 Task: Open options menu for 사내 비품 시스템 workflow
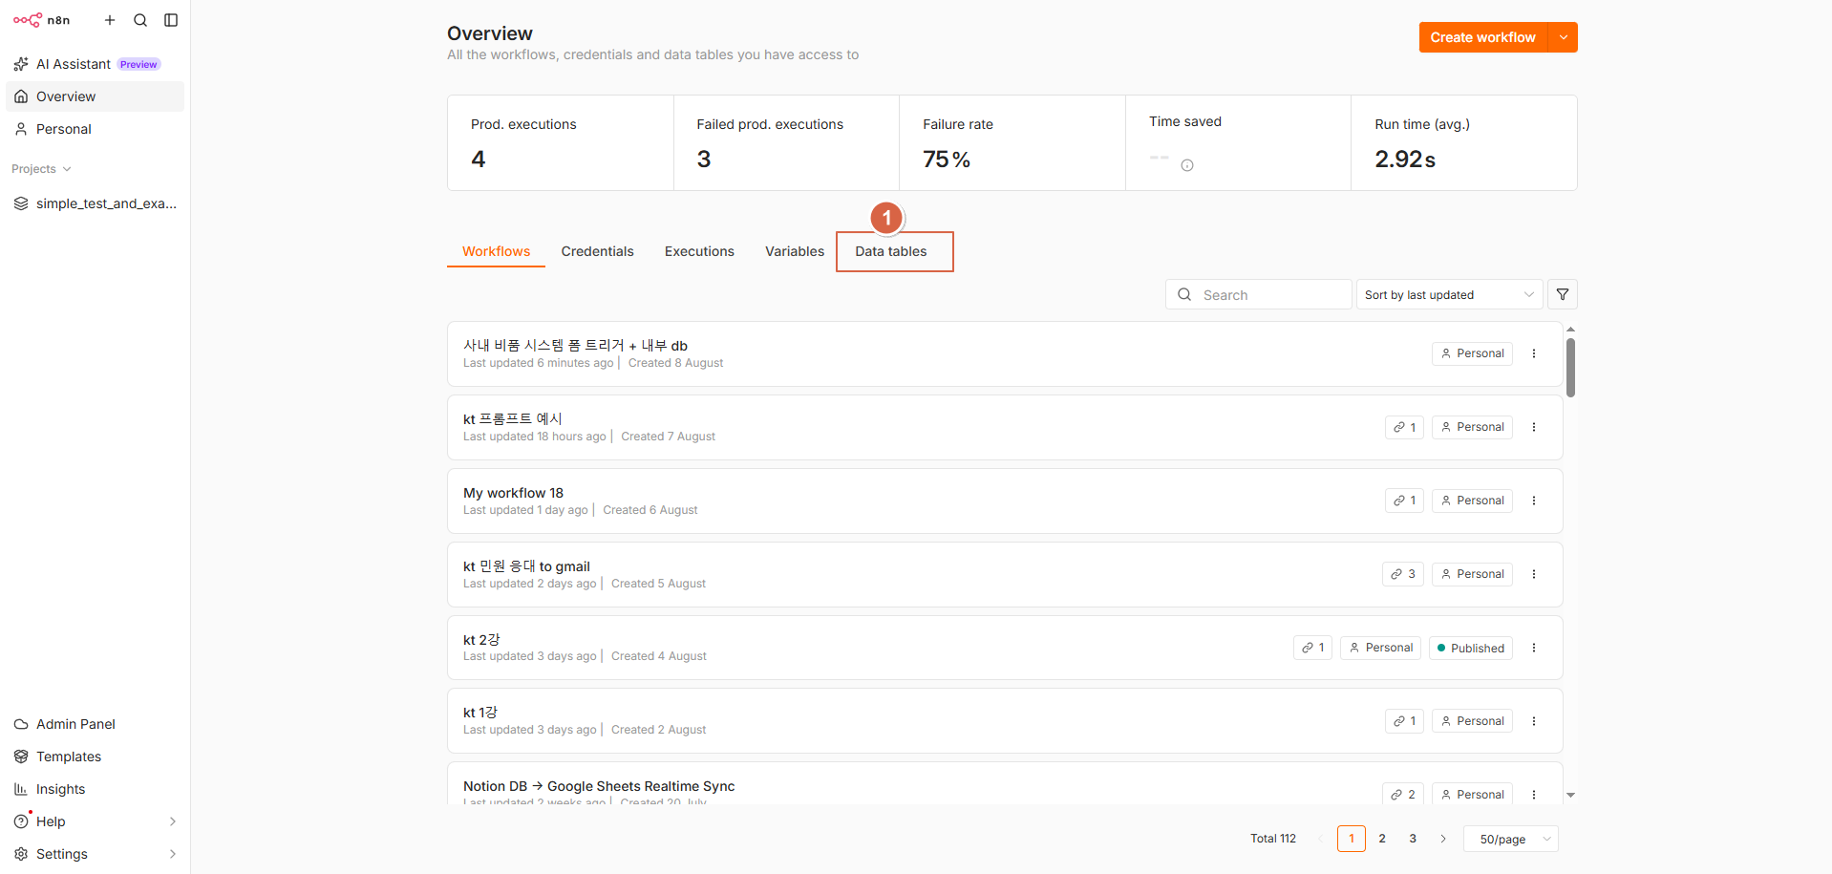[1534, 353]
